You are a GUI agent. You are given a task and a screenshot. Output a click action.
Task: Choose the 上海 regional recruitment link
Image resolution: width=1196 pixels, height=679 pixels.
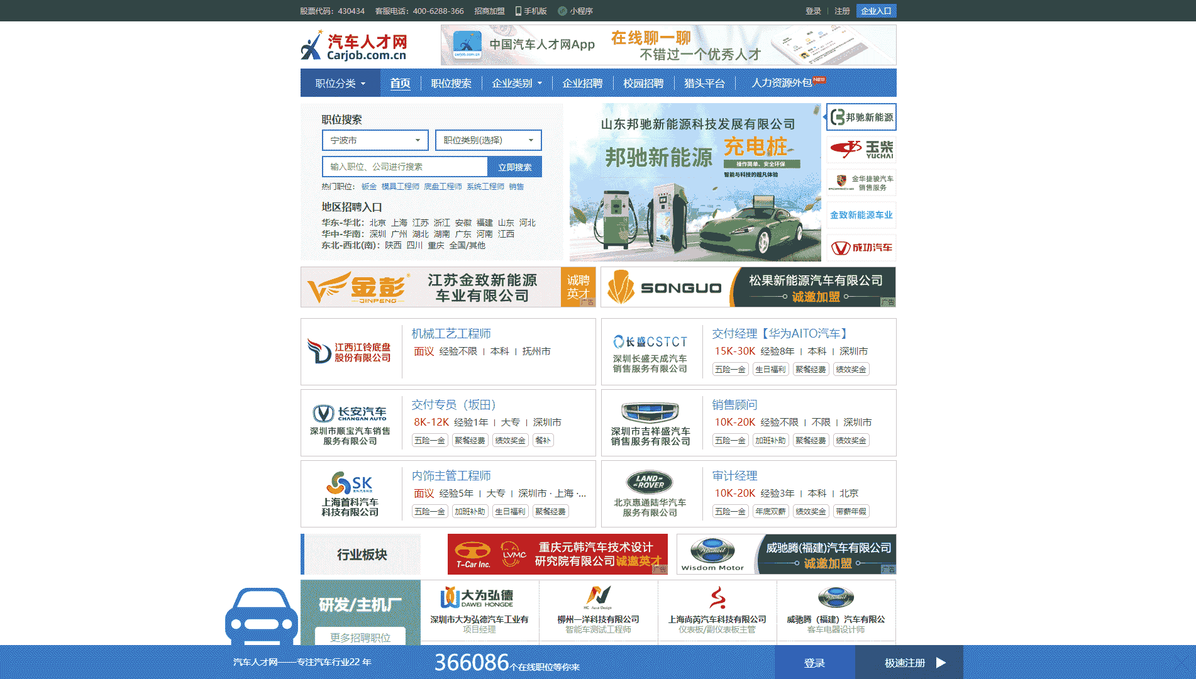[x=399, y=223]
